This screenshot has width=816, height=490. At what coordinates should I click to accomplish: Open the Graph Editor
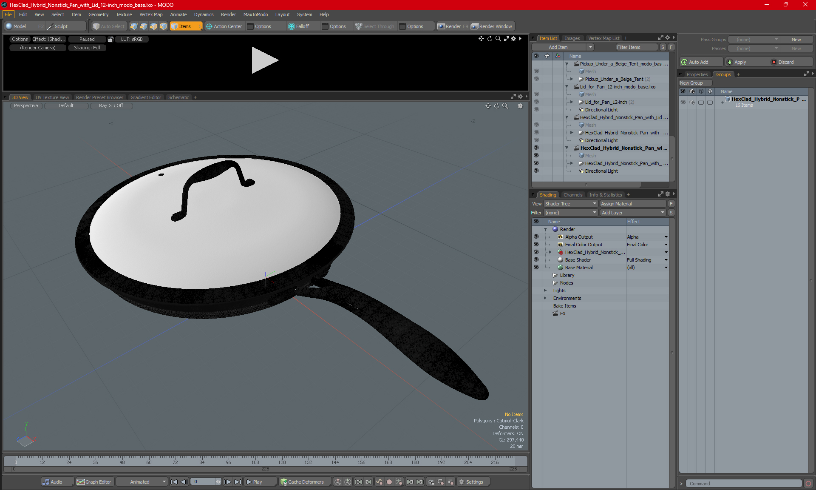[94, 482]
